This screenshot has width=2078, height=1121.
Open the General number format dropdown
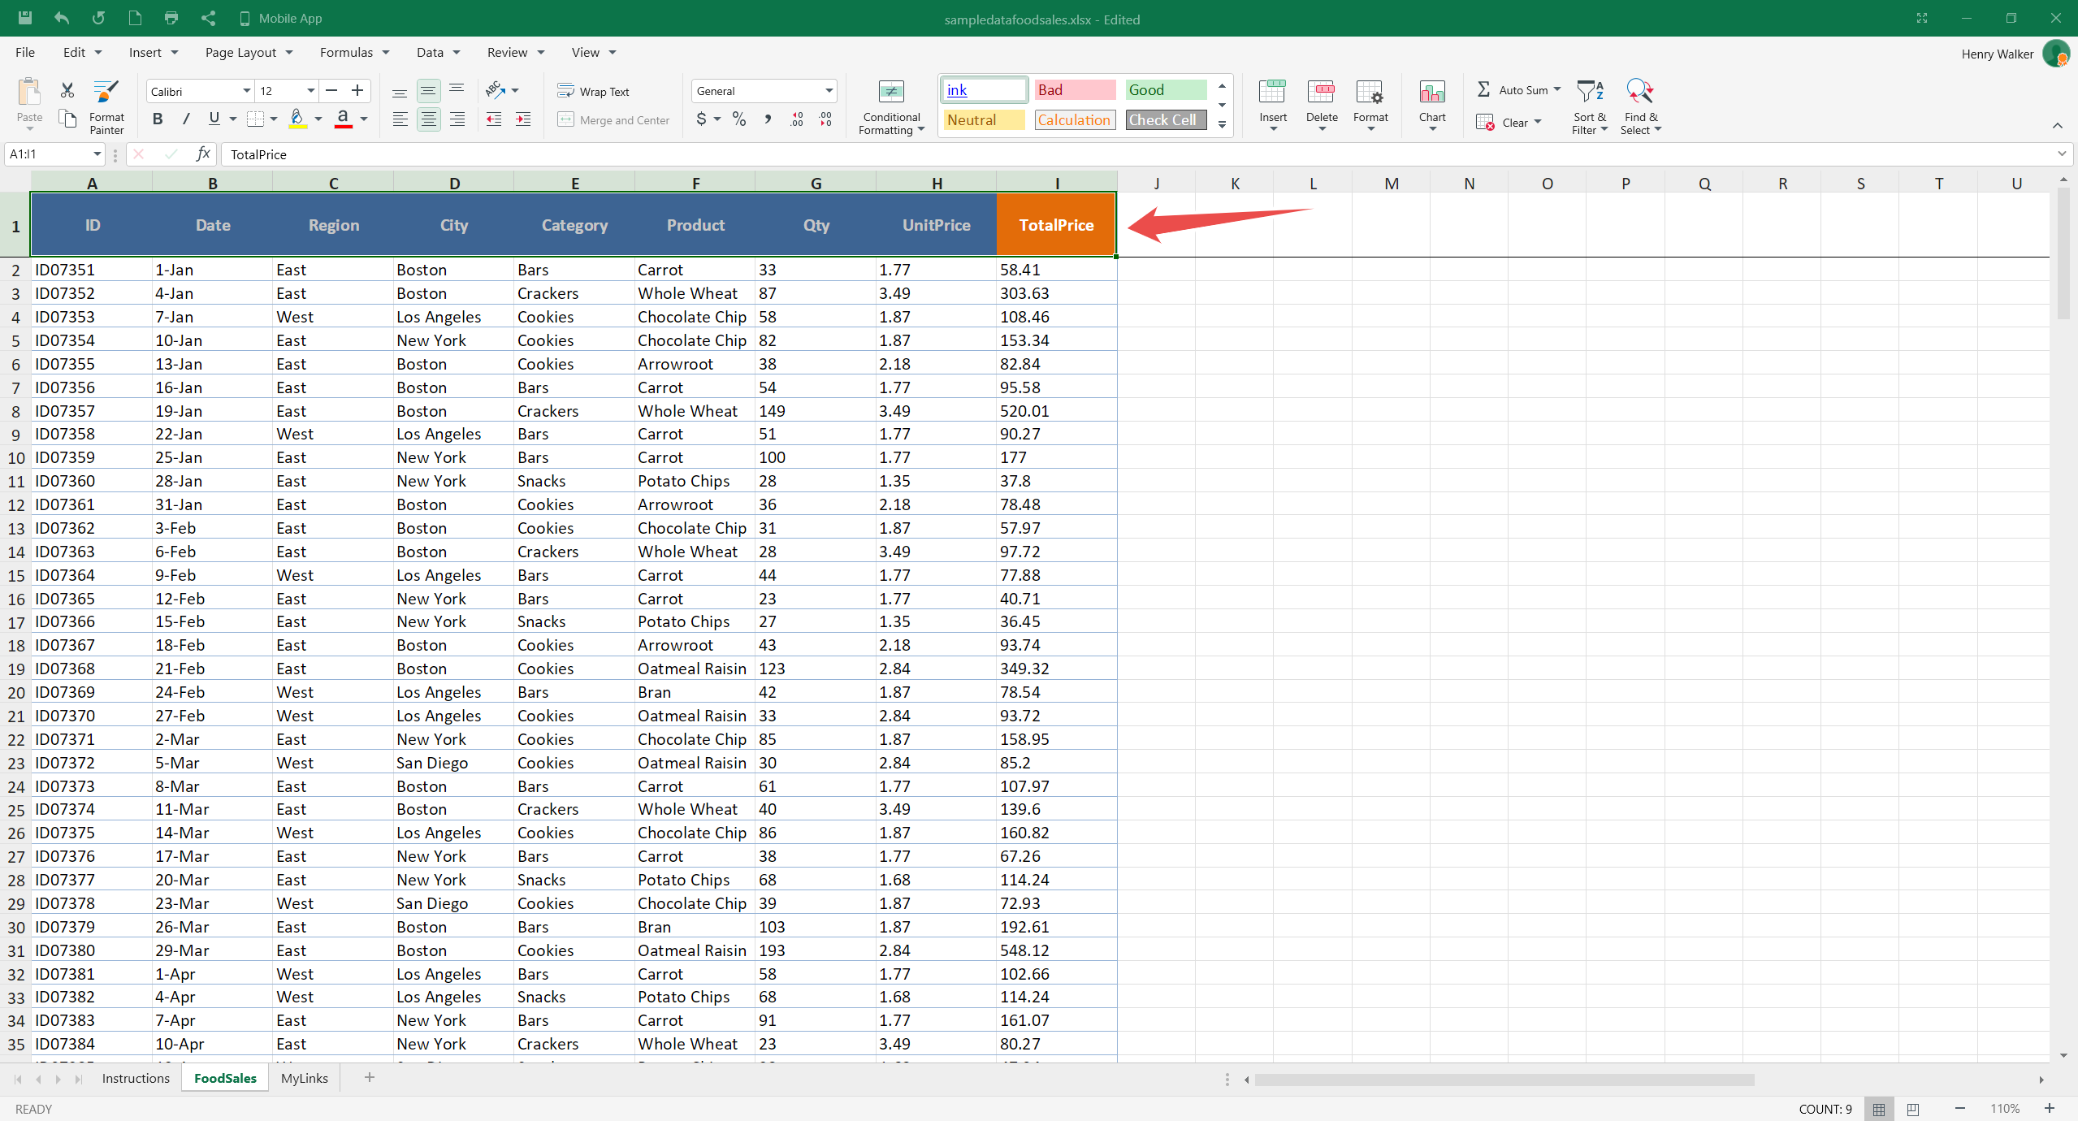[x=829, y=91]
